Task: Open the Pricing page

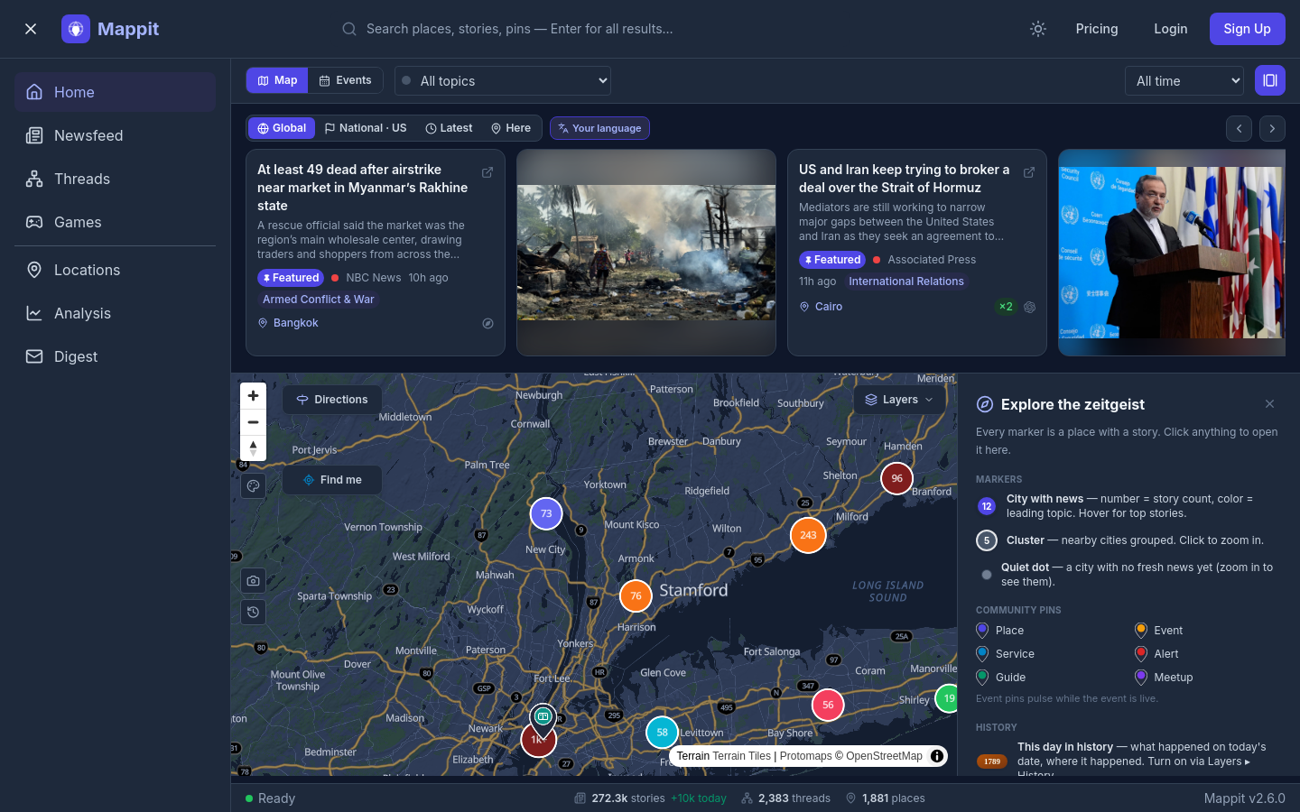Action: click(x=1097, y=29)
